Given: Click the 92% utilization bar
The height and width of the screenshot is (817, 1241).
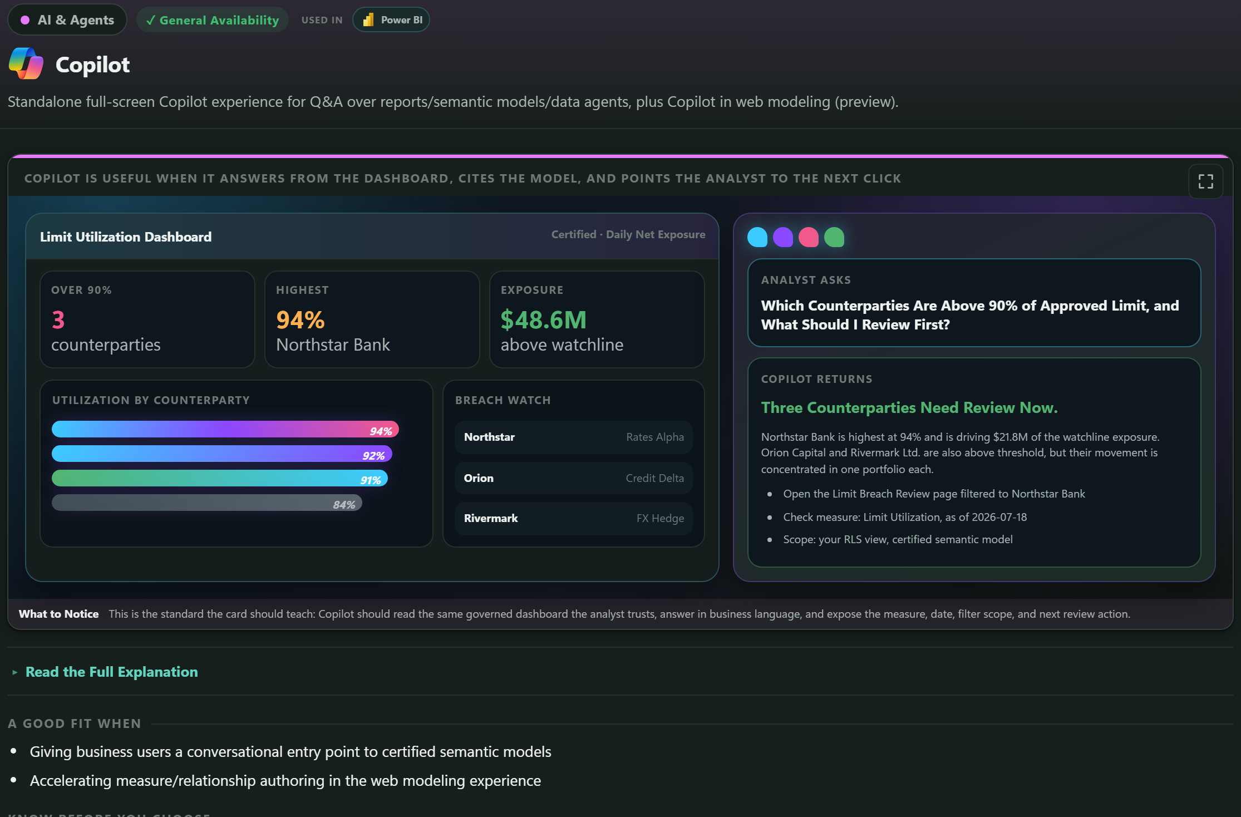Looking at the screenshot, I should pyautogui.click(x=222, y=454).
